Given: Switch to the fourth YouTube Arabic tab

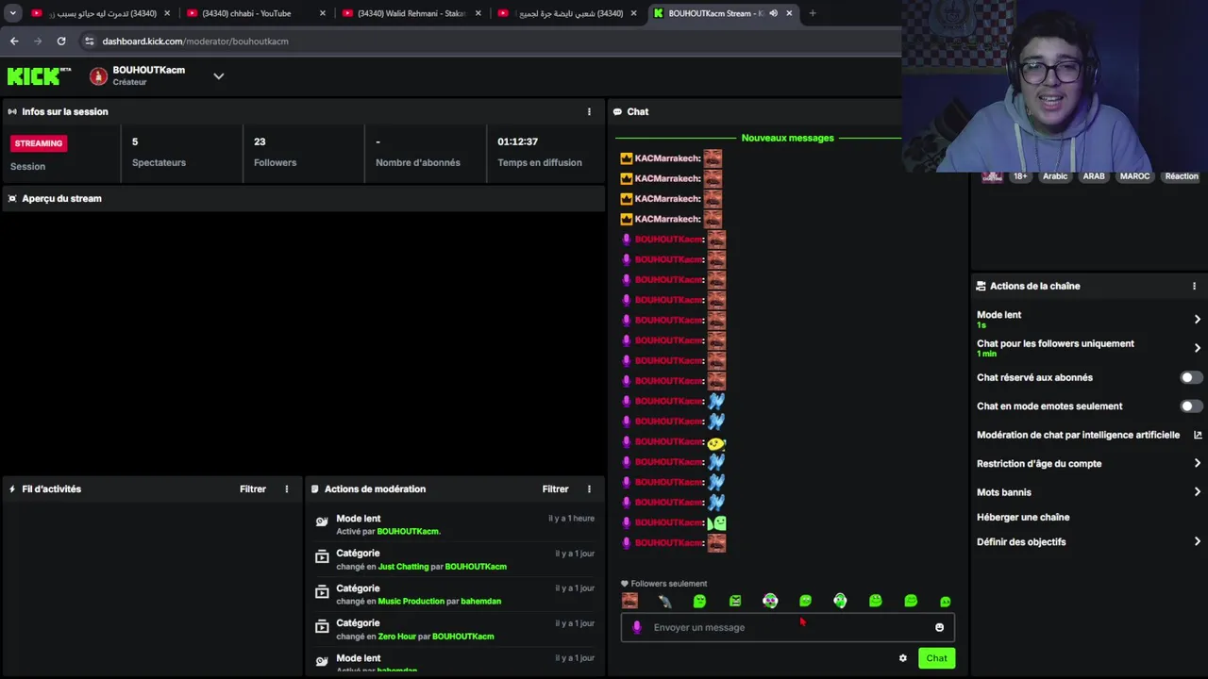Looking at the screenshot, I should tap(566, 13).
